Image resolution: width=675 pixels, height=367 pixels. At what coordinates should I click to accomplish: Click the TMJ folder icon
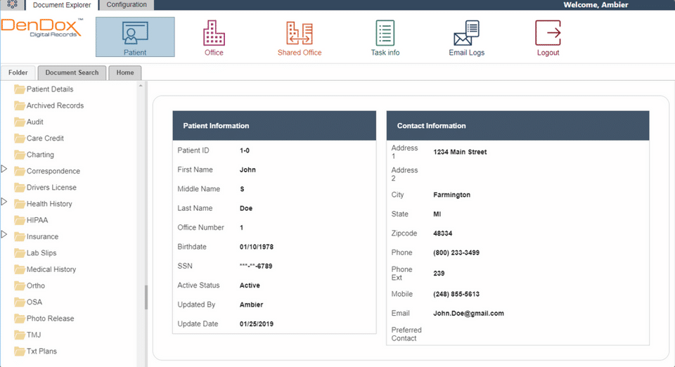click(20, 334)
